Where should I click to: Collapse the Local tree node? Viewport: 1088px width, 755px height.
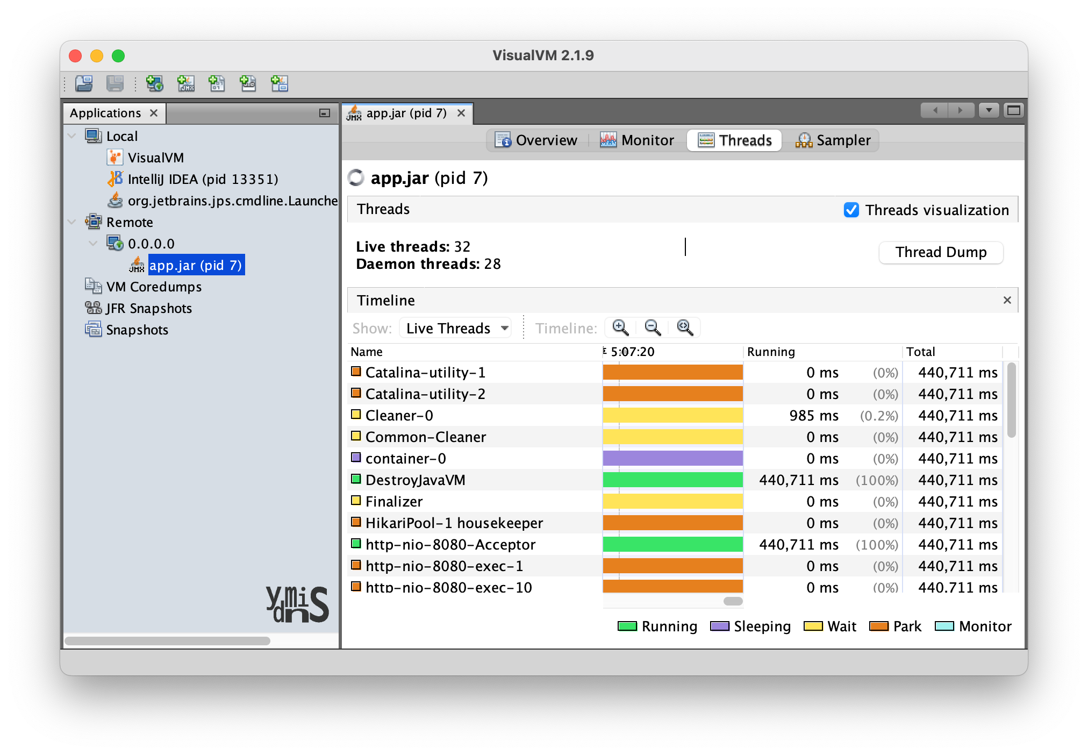72,136
